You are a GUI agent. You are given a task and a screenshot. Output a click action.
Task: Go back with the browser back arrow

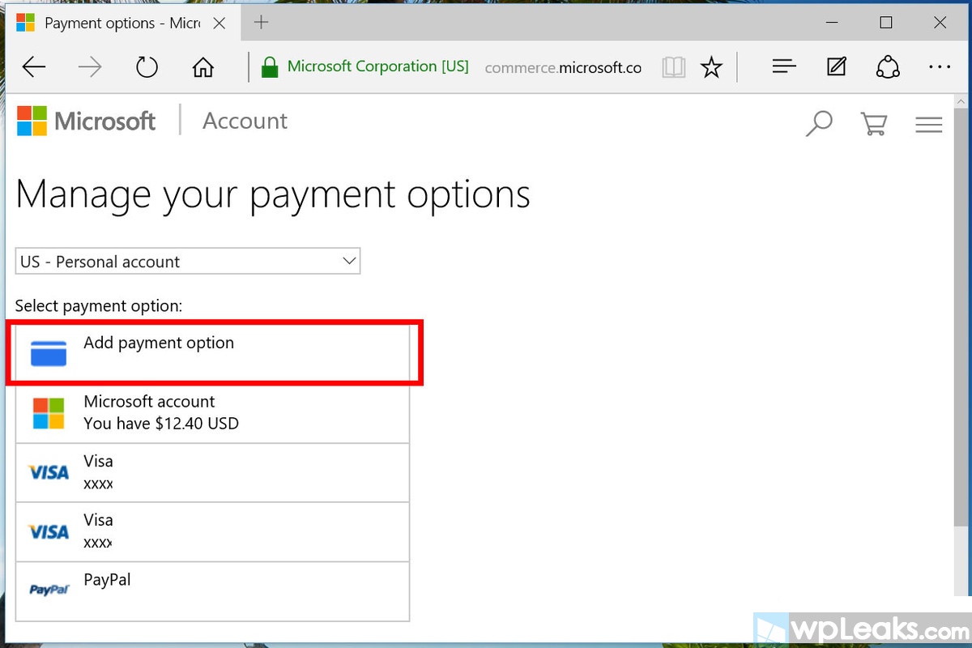(34, 67)
